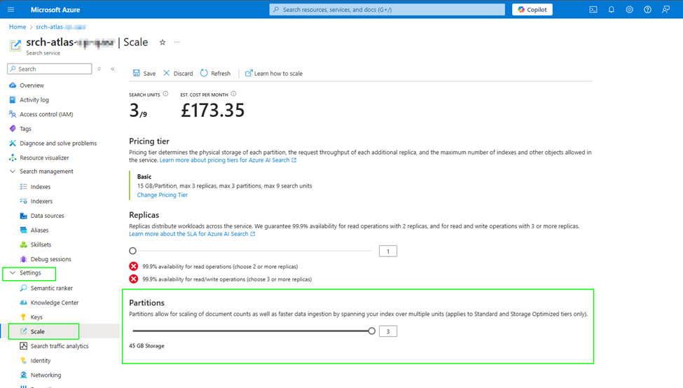
Task: Discard the scale changes
Action: [178, 73]
